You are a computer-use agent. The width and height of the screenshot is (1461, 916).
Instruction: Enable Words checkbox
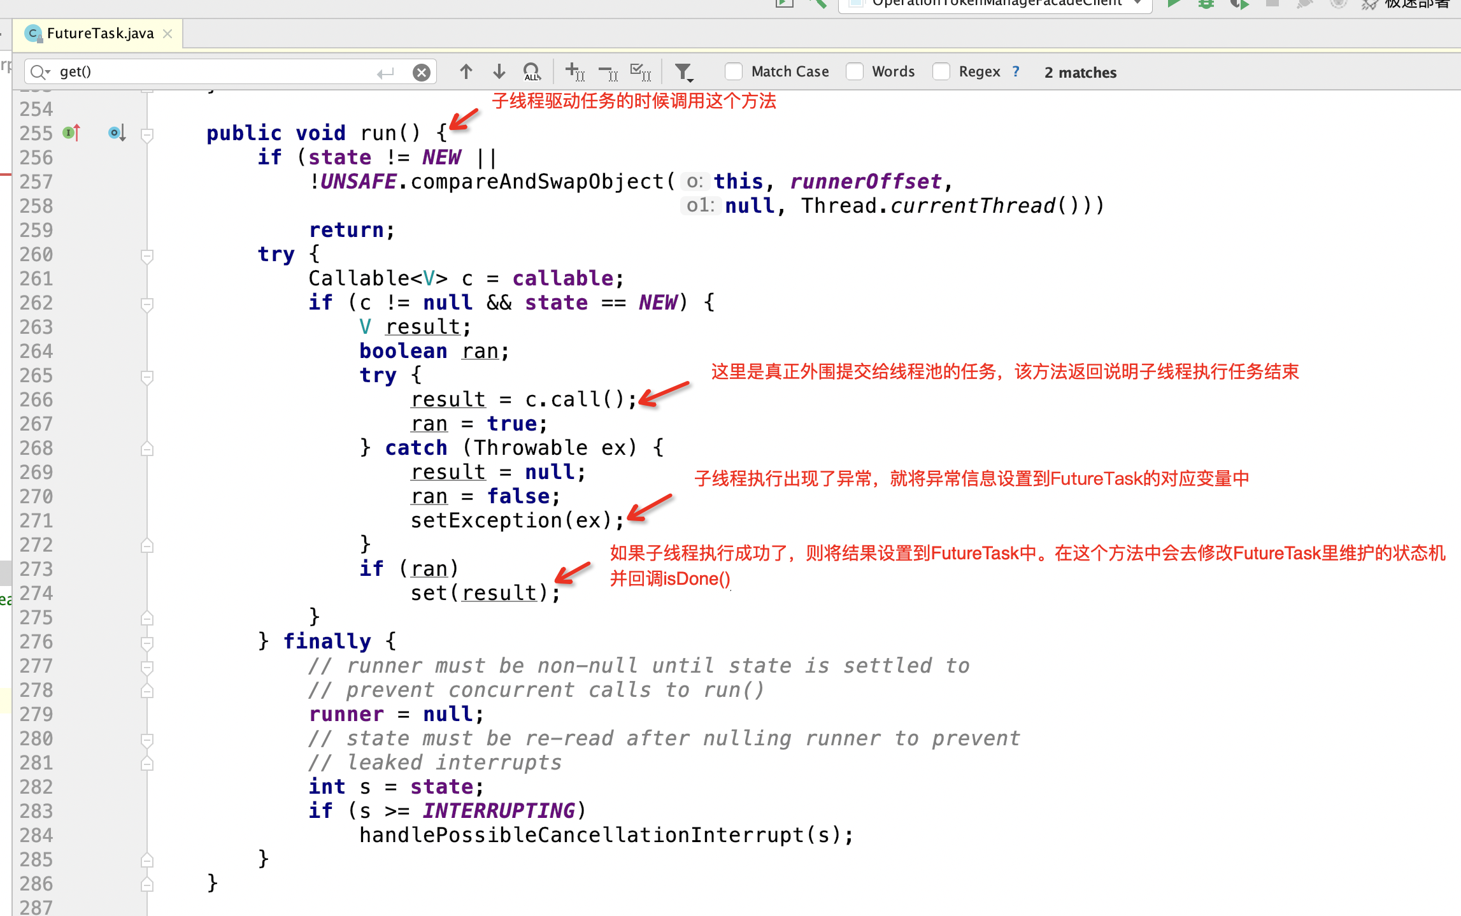coord(855,72)
